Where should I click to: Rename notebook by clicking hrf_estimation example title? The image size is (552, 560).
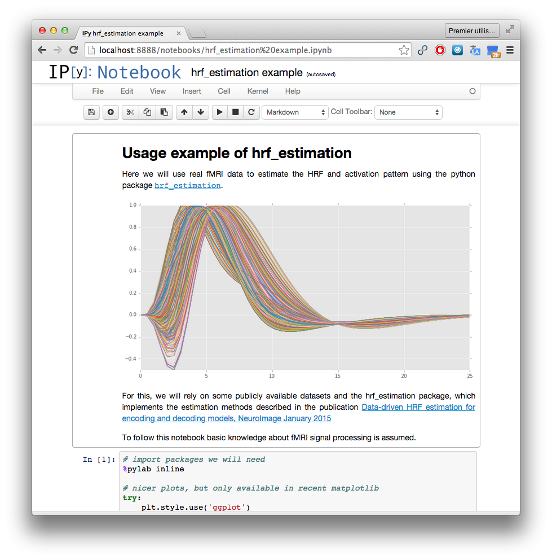click(x=246, y=72)
